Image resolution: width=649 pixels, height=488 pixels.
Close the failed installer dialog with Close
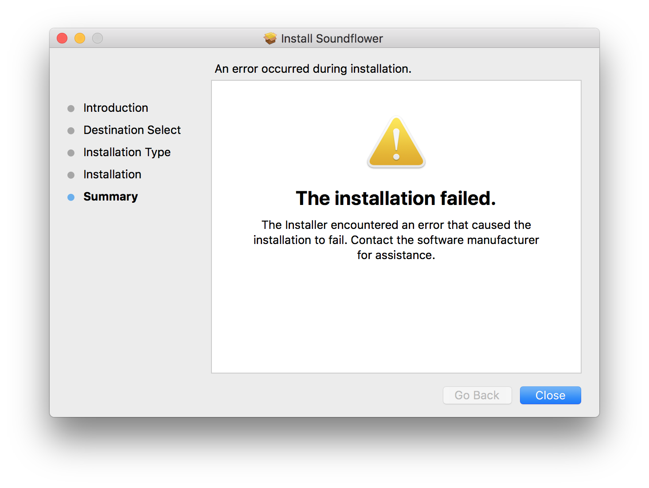550,395
